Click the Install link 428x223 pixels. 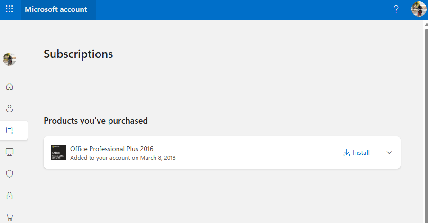click(x=361, y=152)
